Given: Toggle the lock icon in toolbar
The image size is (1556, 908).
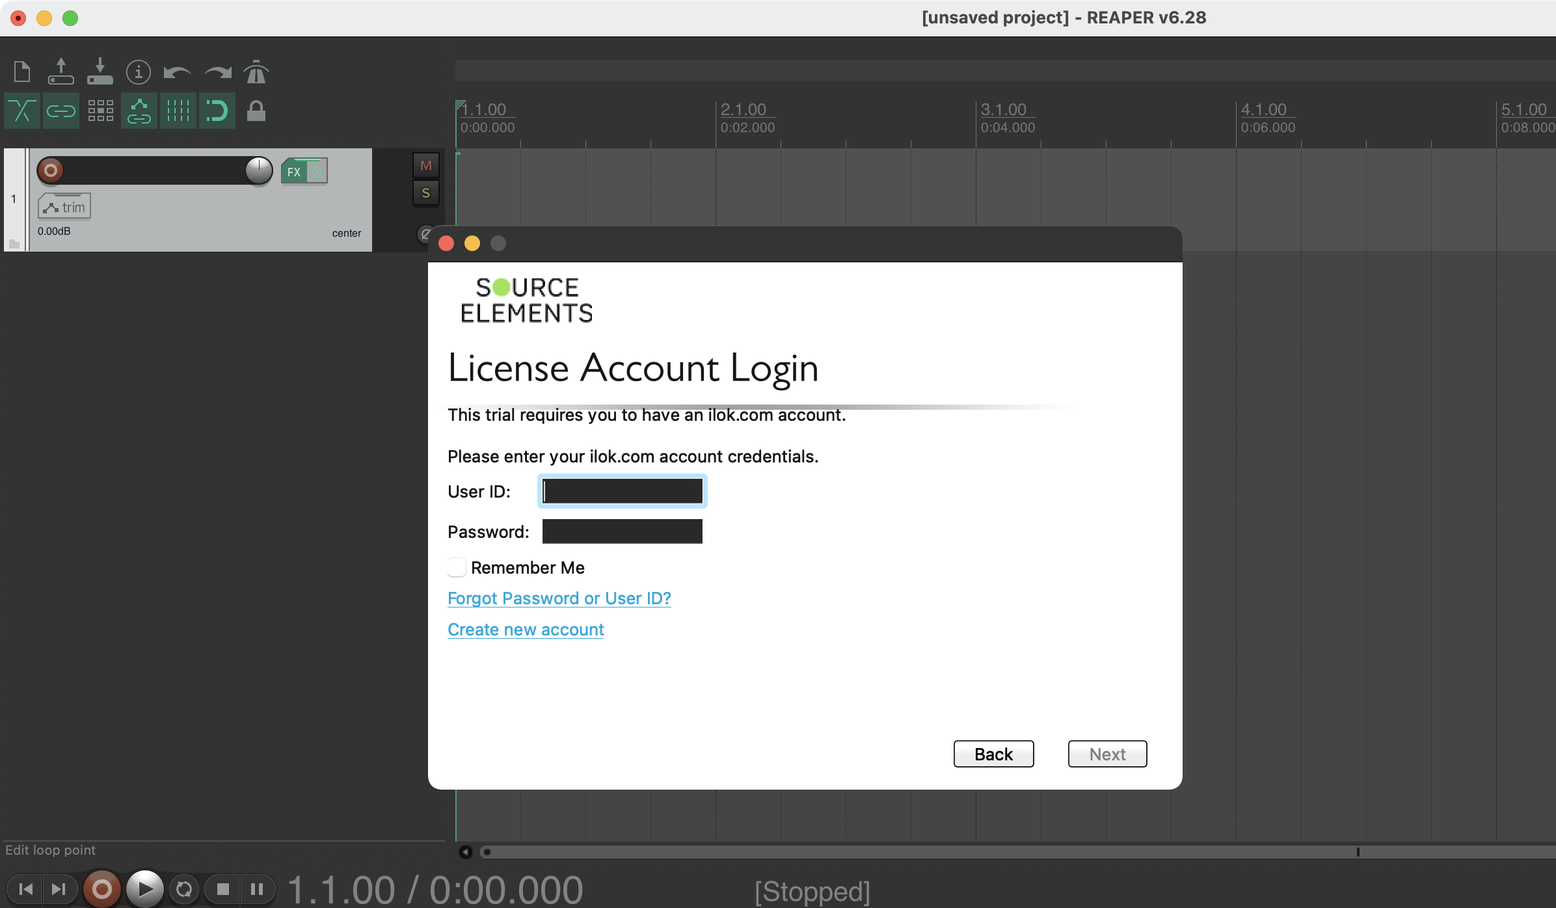Looking at the screenshot, I should (256, 111).
